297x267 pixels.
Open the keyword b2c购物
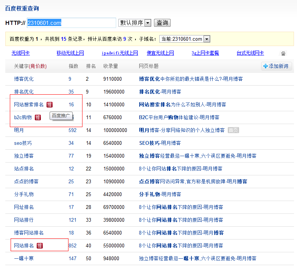pyautogui.click(x=23, y=117)
